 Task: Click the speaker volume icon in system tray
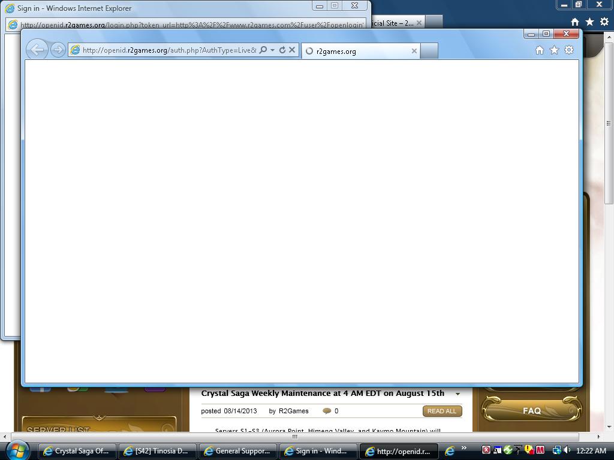(x=567, y=450)
